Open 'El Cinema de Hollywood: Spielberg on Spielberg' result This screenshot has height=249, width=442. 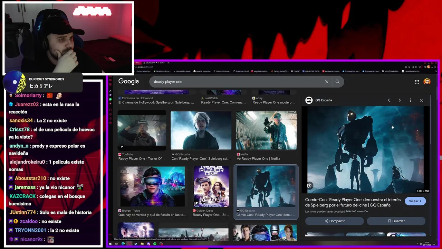click(156, 102)
